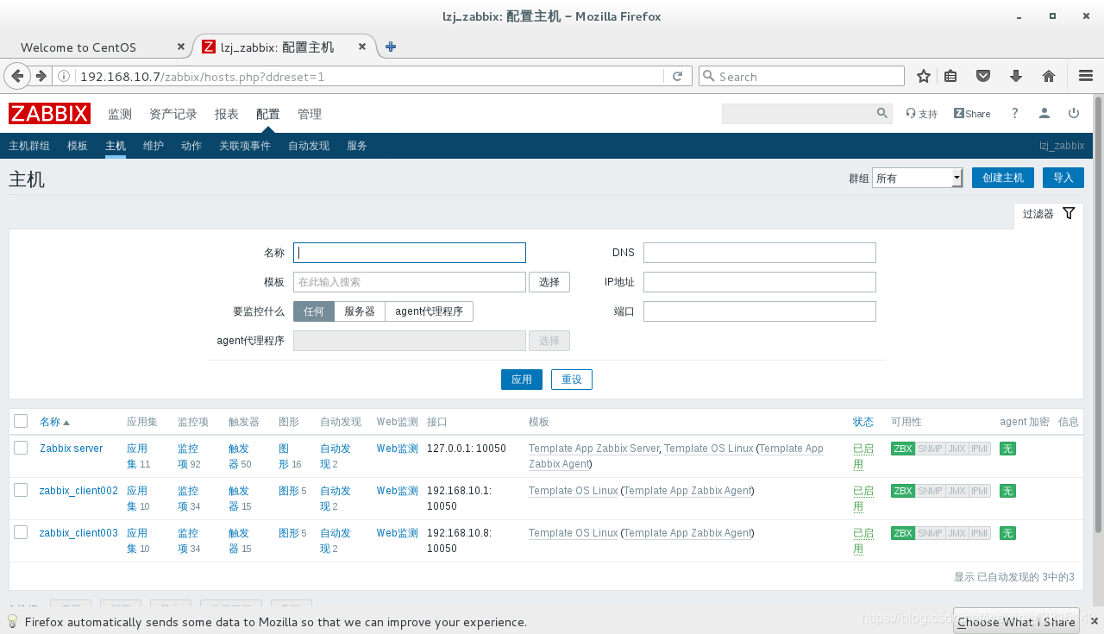Switch to the 监测 menu item
The height and width of the screenshot is (634, 1104).
[x=119, y=113]
